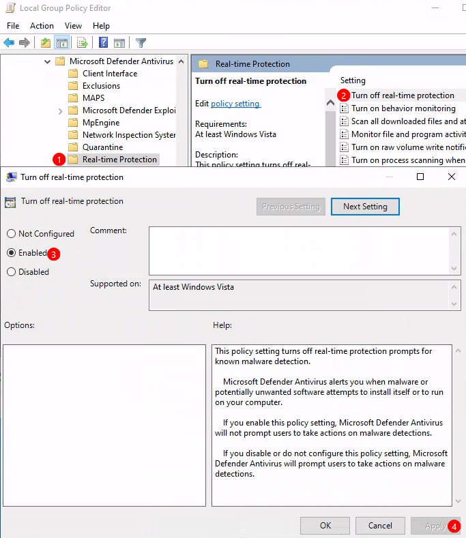The height and width of the screenshot is (538, 466).
Task: Click the Export List toolbar icon
Action: (83, 43)
